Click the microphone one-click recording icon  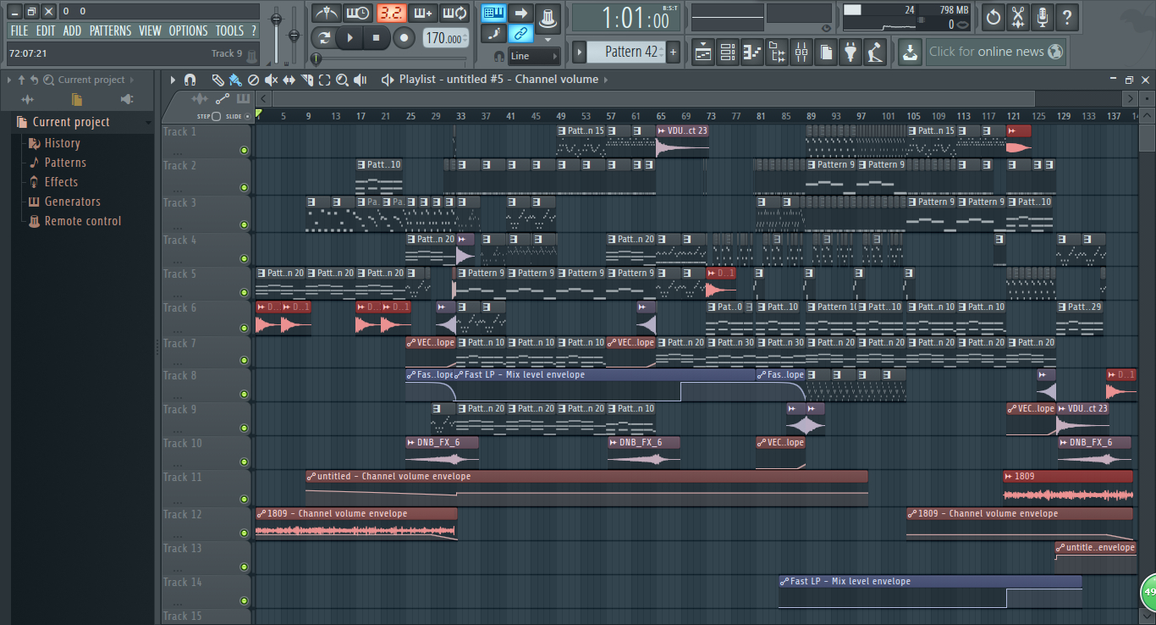[1042, 16]
